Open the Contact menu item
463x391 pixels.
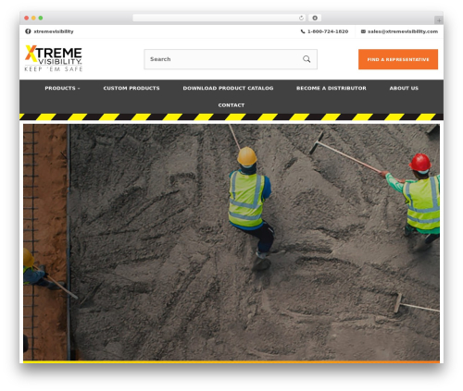pyautogui.click(x=231, y=105)
